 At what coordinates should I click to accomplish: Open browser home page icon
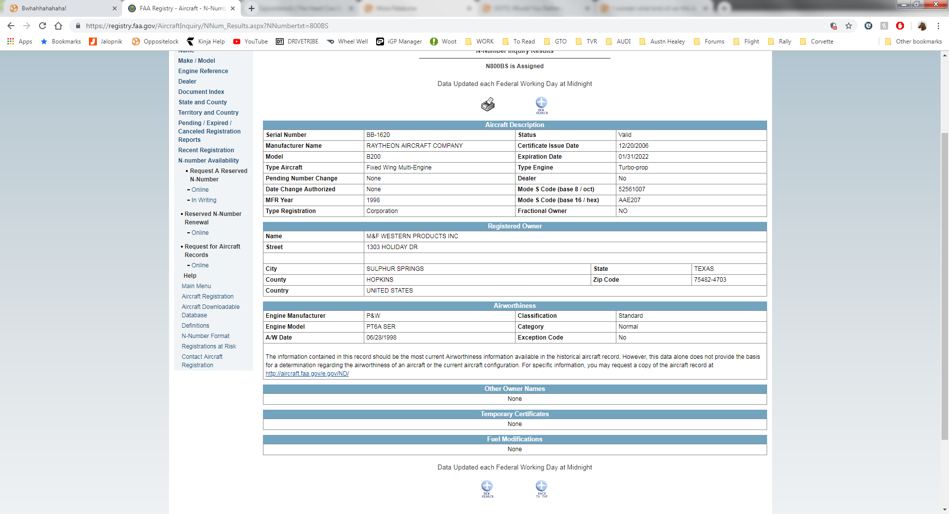pos(58,26)
